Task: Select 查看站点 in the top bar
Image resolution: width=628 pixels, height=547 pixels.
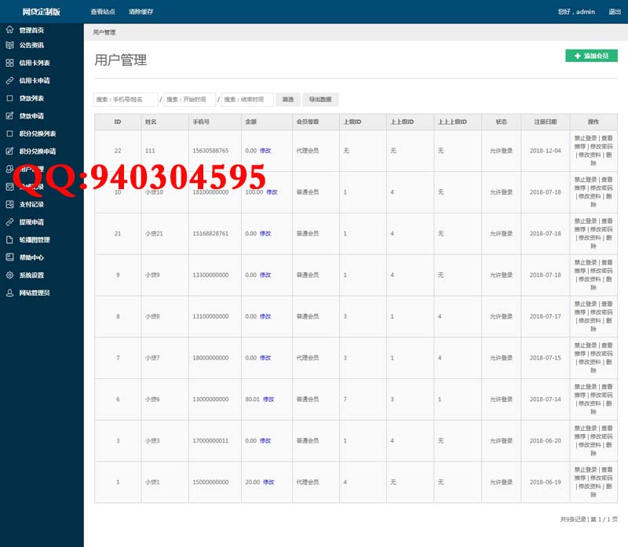Action: [x=103, y=12]
